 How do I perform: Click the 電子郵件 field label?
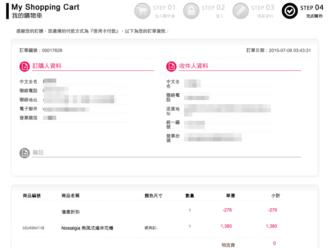coord(29,109)
